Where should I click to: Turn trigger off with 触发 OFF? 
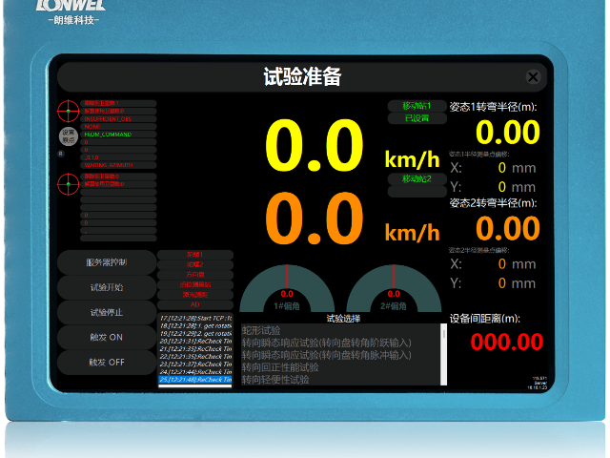point(107,363)
